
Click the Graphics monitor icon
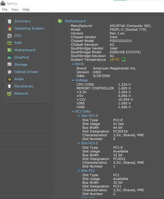click(10, 58)
